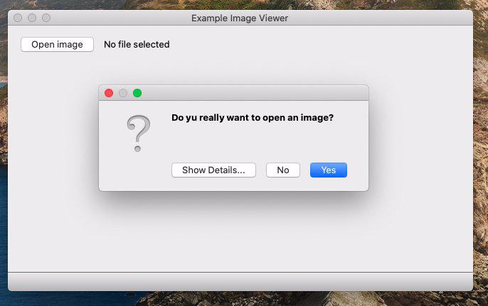Expand dialog with Show Details button
This screenshot has height=306, width=488.
point(213,170)
